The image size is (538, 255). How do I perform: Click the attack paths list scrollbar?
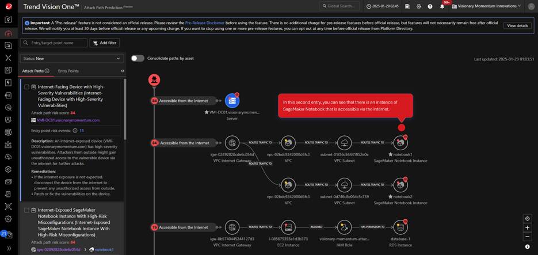125,109
